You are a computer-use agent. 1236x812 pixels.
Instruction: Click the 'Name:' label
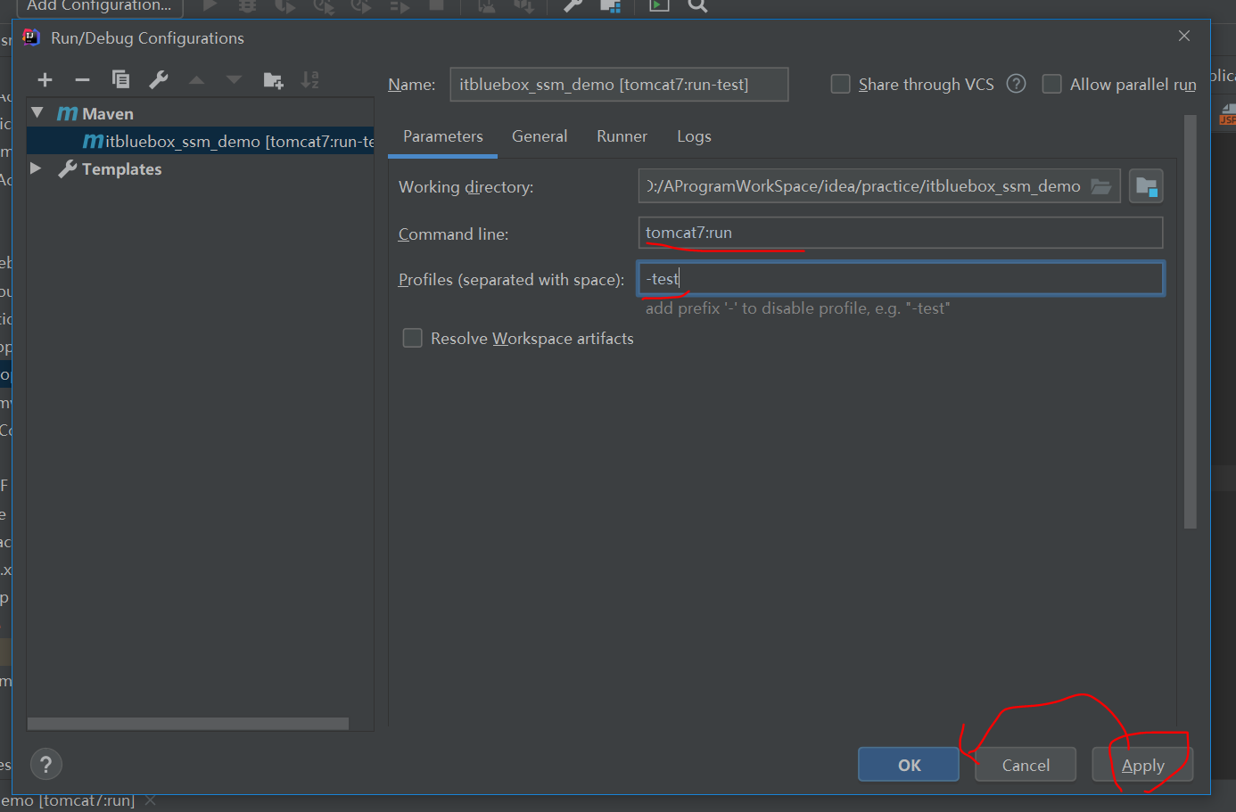(411, 85)
